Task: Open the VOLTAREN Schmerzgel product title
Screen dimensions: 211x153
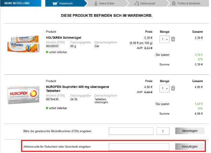Action: 63,38
